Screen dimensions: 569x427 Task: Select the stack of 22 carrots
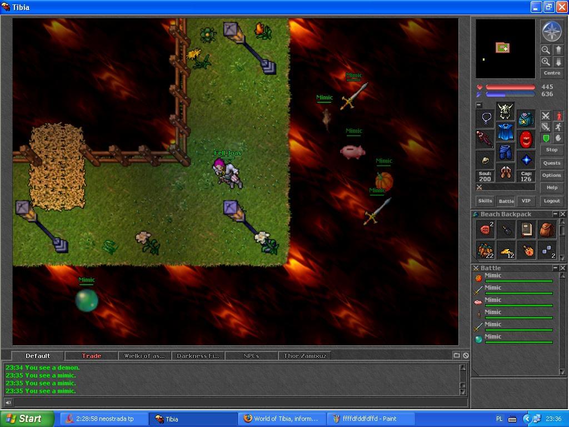tap(485, 250)
